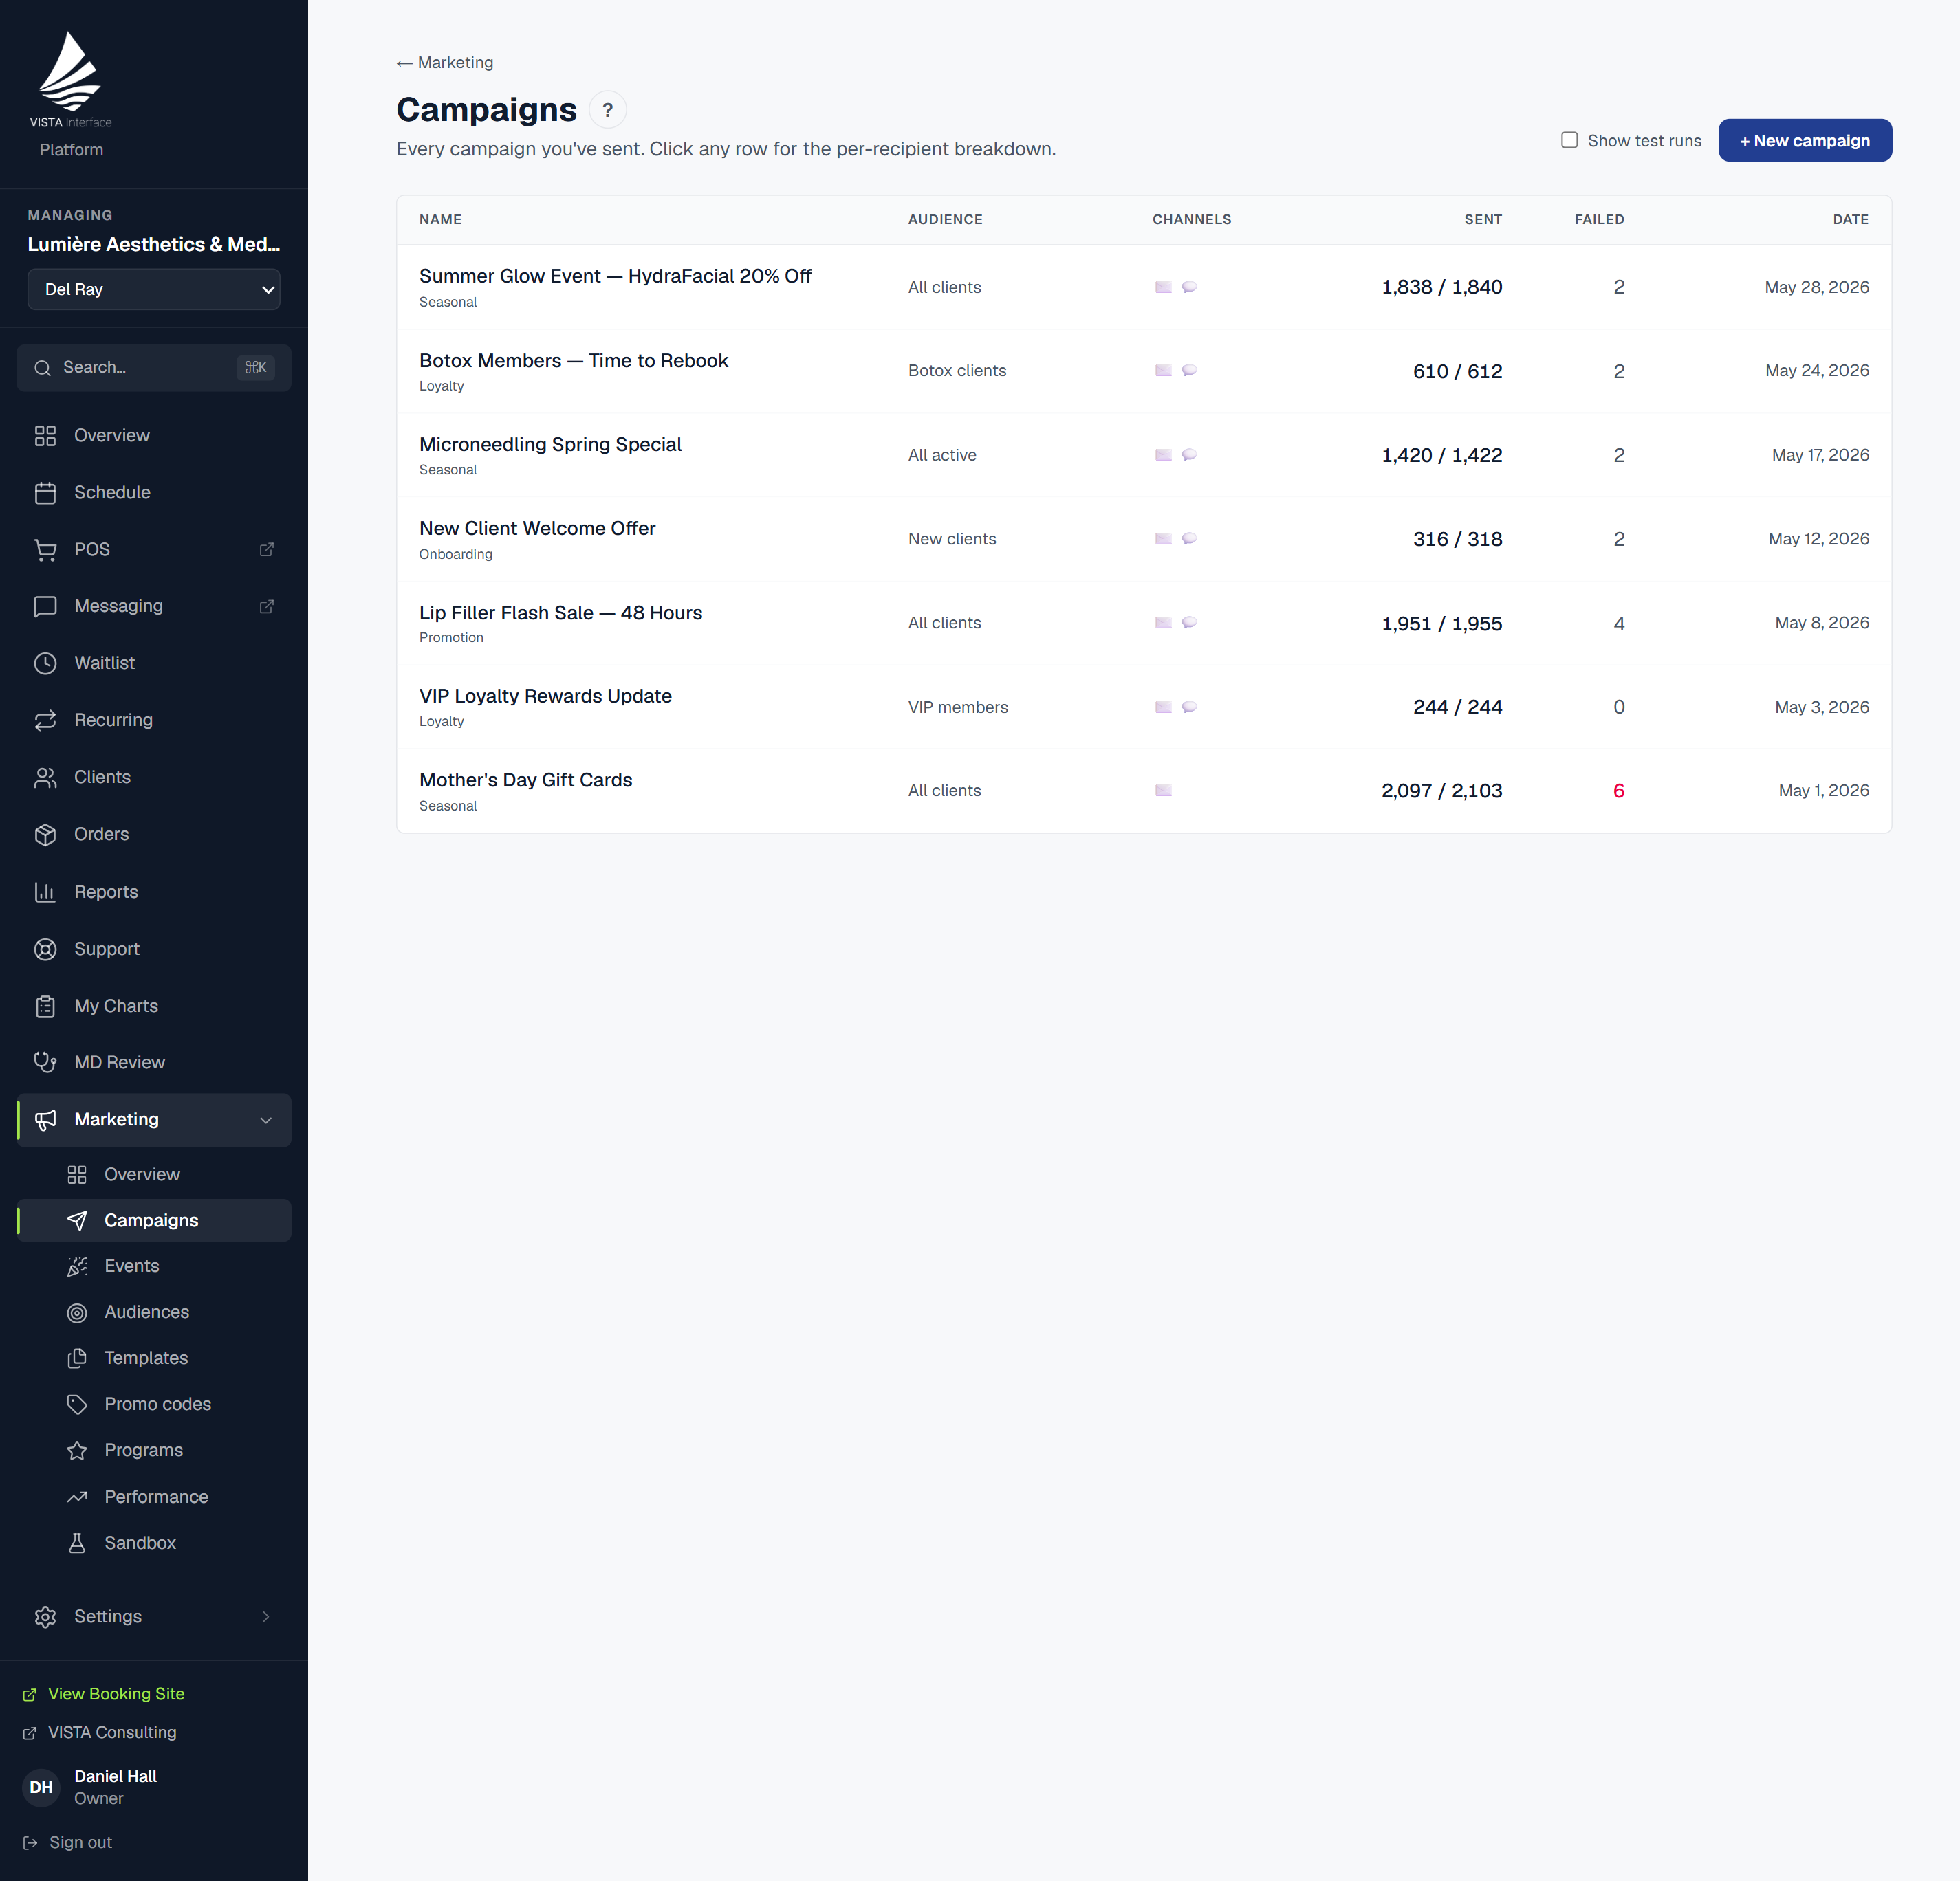Open the Templates submenu item

click(x=154, y=1358)
